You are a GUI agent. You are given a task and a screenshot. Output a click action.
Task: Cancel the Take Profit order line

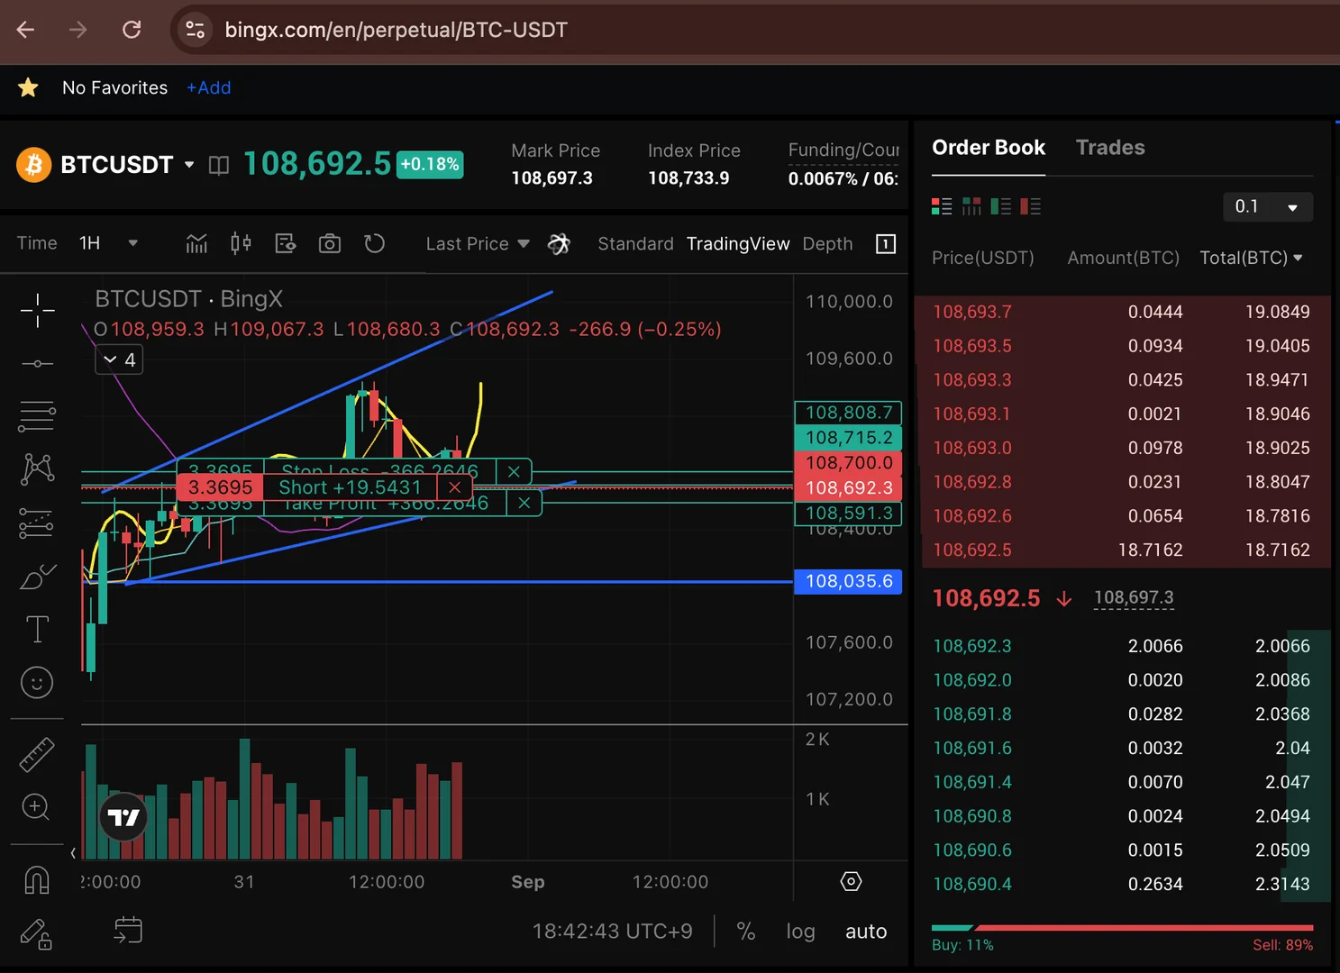(524, 503)
